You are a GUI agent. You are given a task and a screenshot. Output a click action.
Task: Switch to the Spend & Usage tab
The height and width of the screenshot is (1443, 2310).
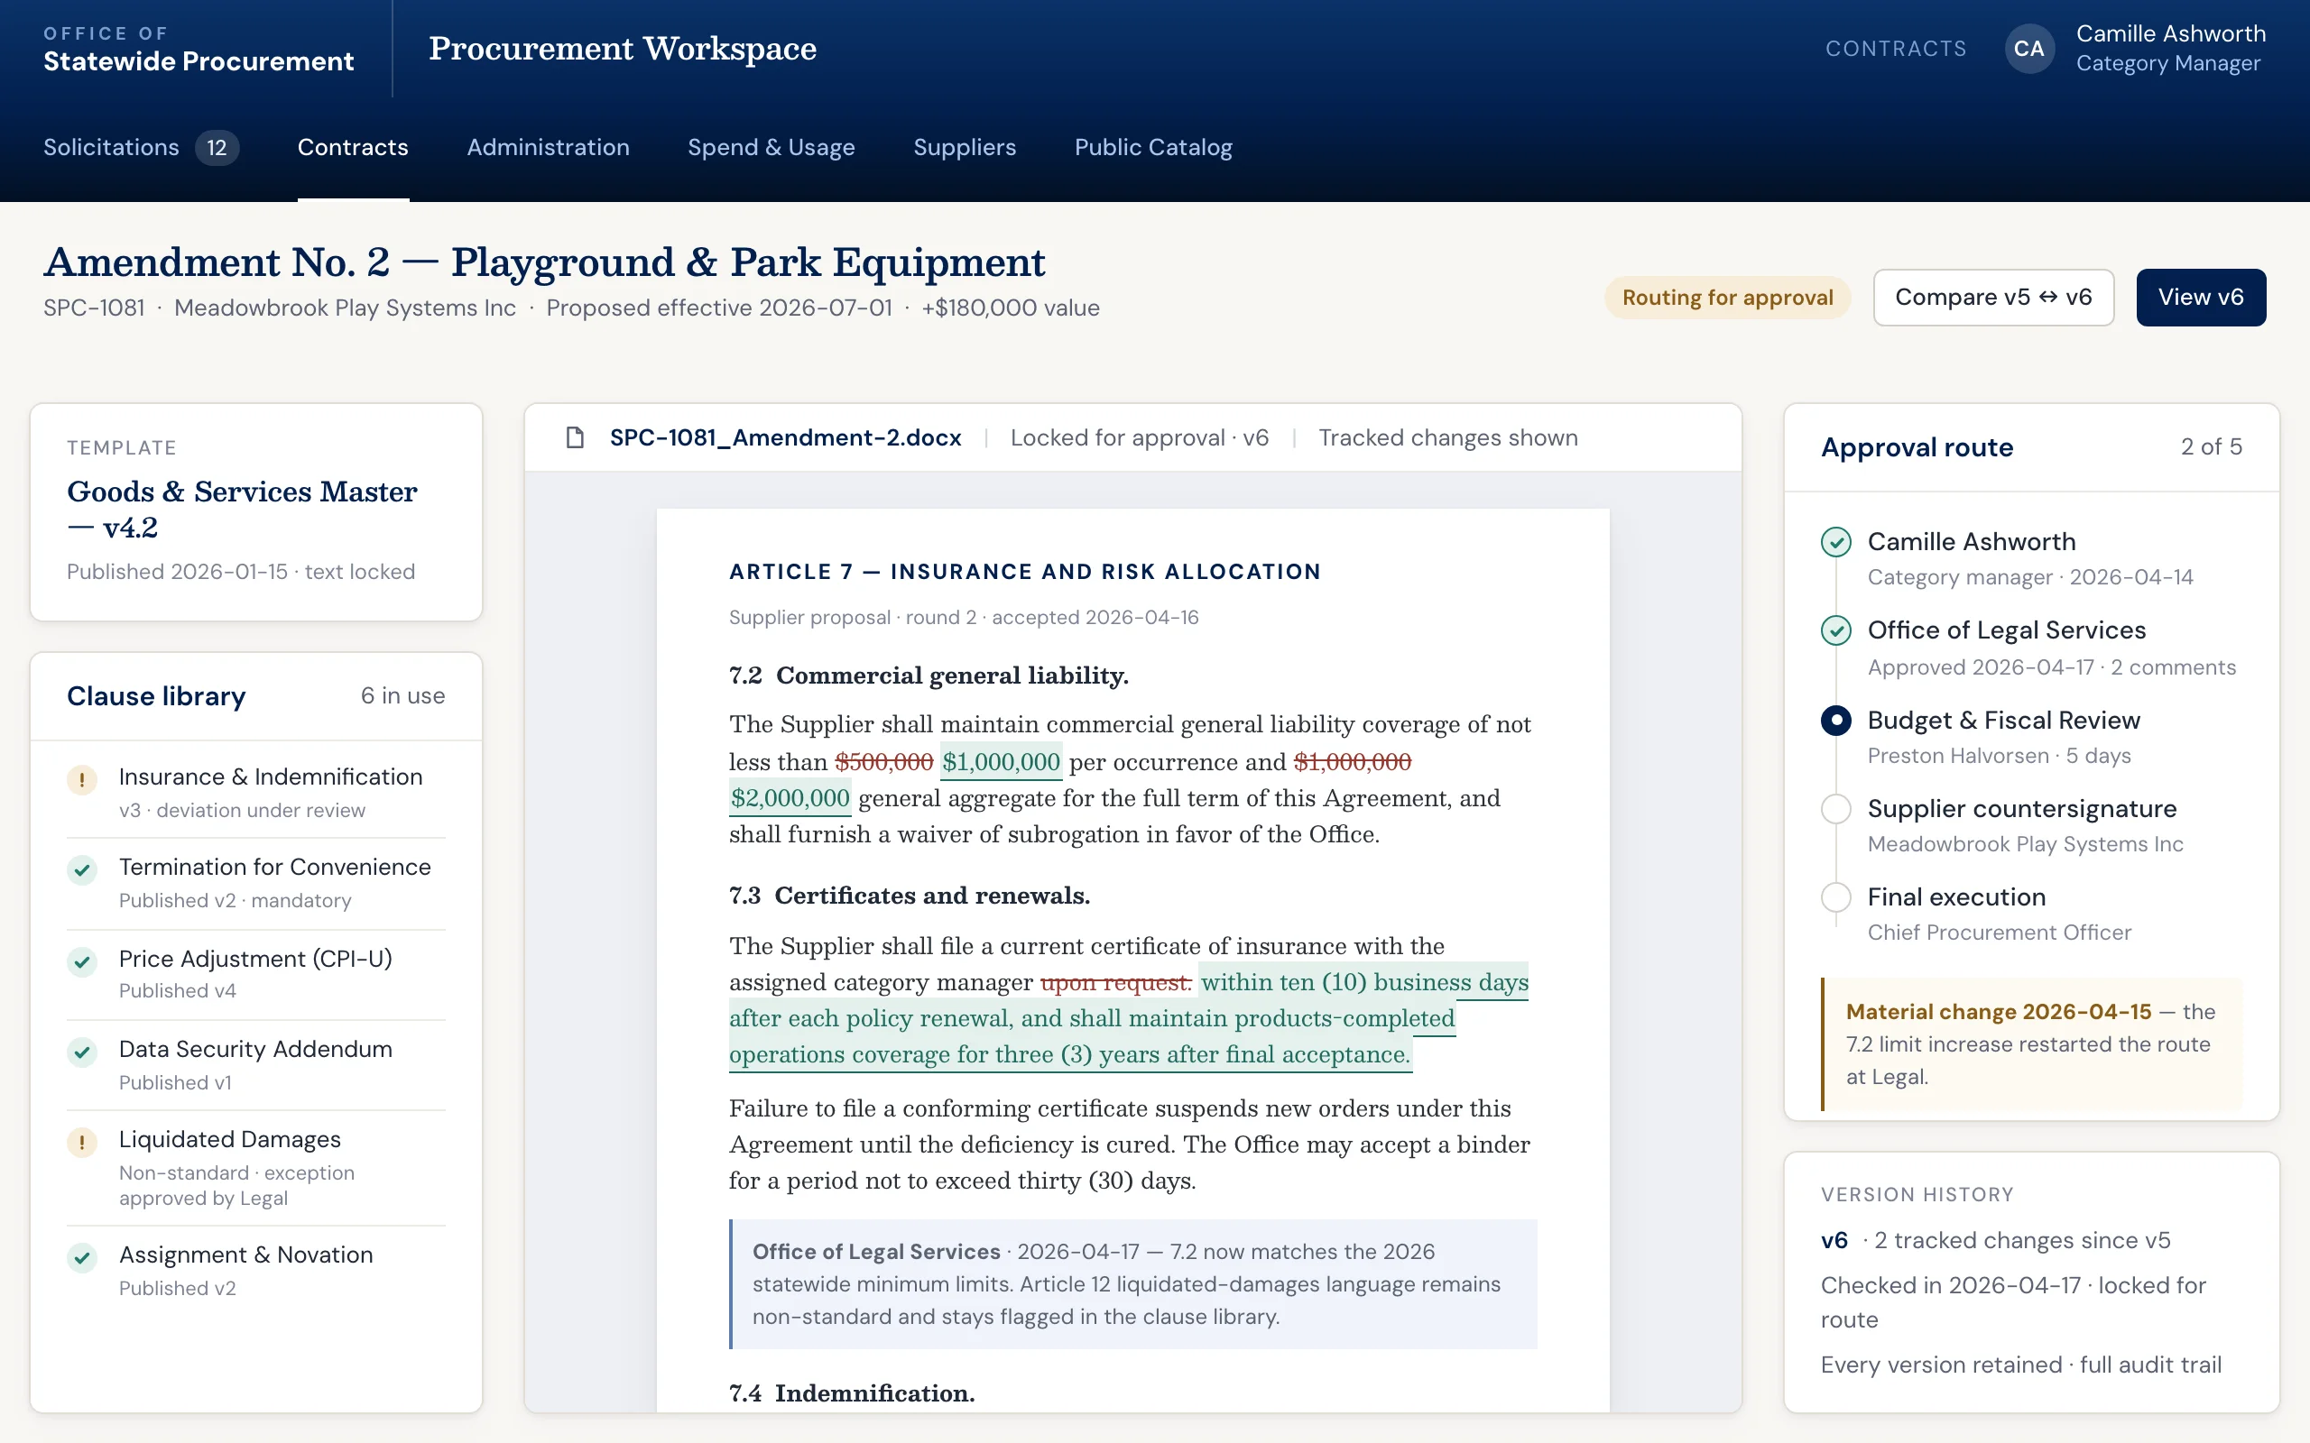point(772,148)
